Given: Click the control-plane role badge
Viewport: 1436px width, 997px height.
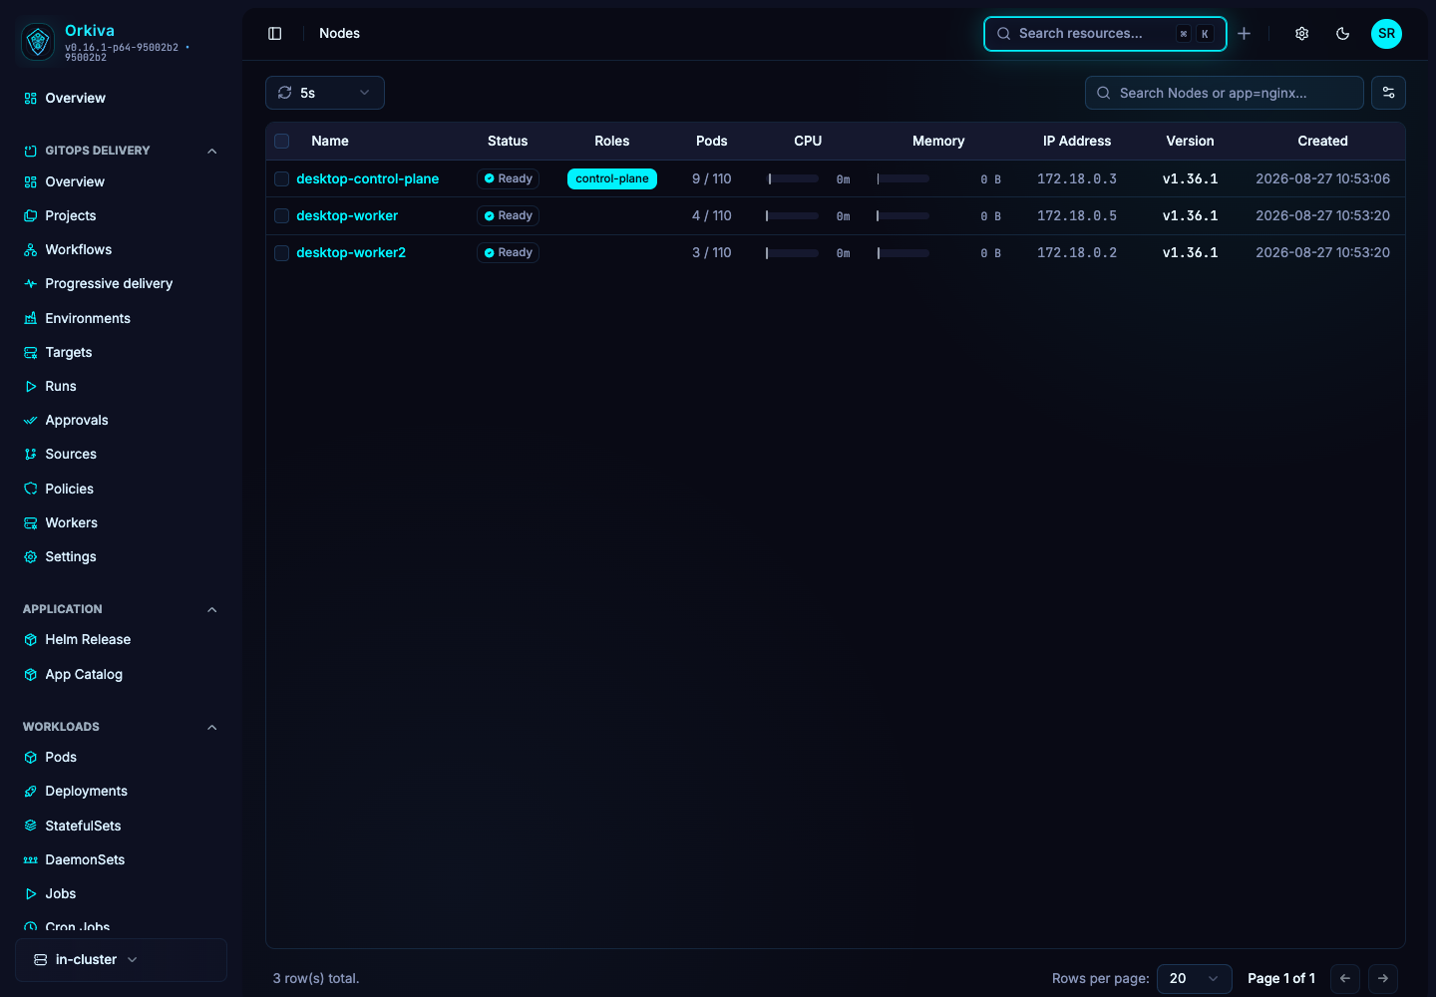Looking at the screenshot, I should pos(612,179).
